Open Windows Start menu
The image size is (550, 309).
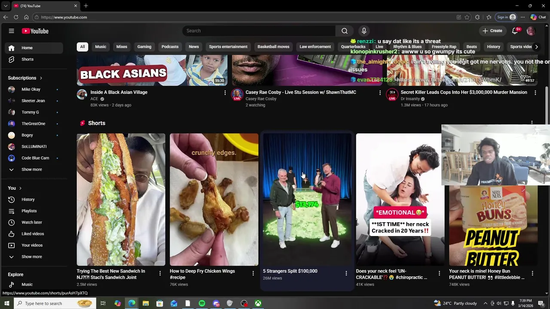7,303
